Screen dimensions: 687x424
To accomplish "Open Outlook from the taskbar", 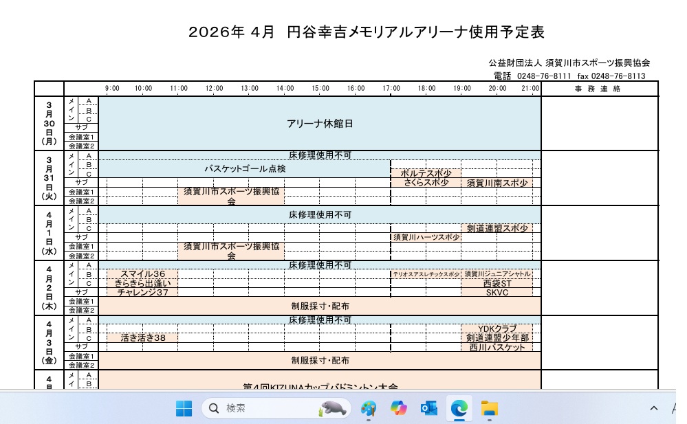I will (x=429, y=408).
